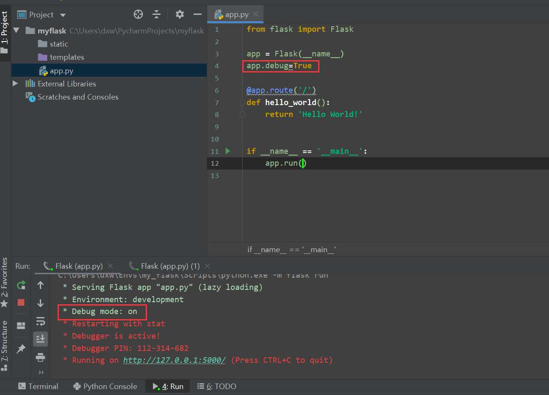Viewport: 549px width, 395px height.
Task: Collapse the myflask project root
Action: point(17,31)
